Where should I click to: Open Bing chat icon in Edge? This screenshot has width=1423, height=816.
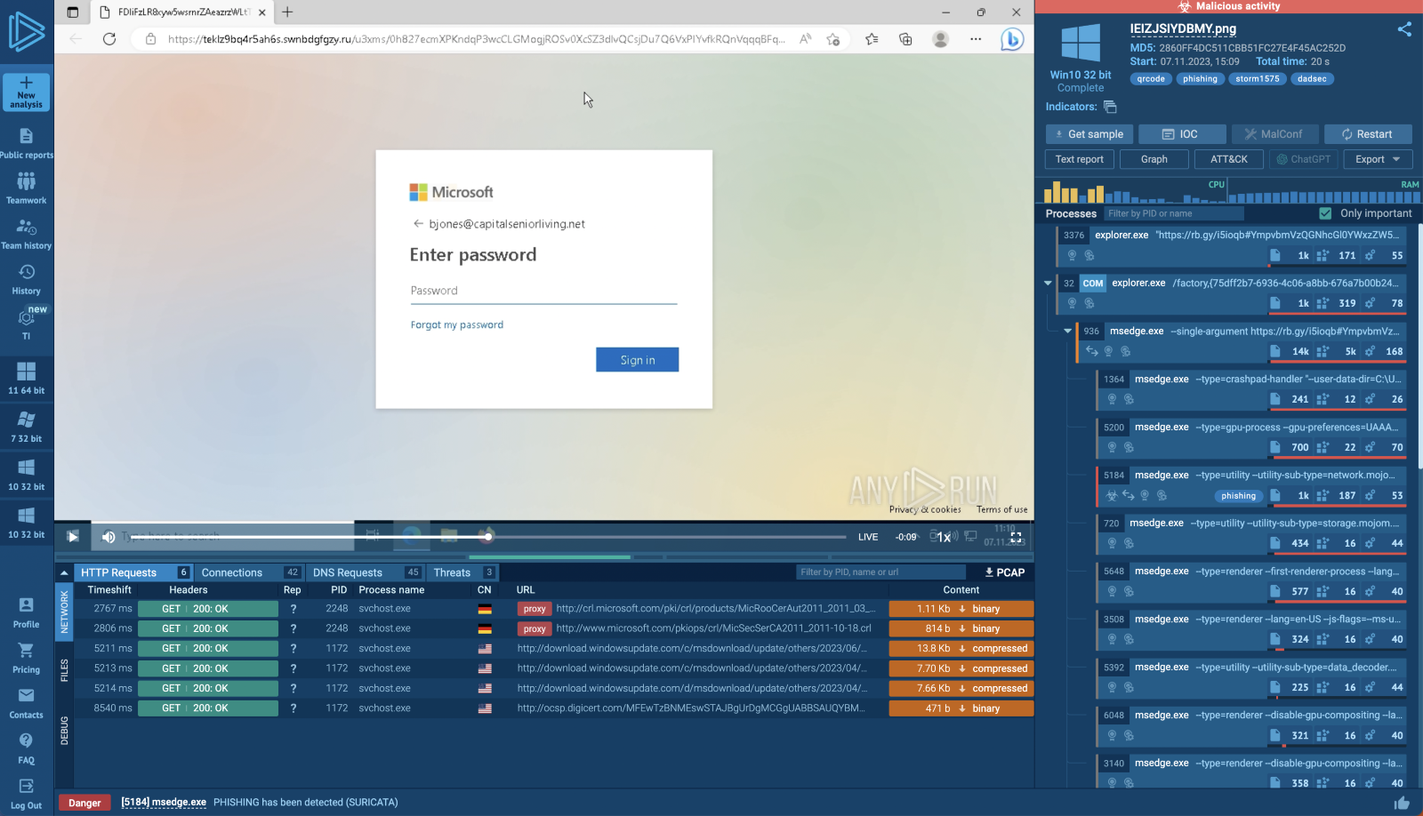click(1012, 39)
